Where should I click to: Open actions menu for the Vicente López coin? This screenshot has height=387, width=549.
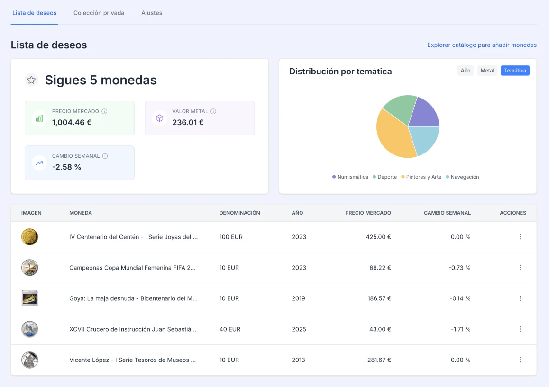[x=520, y=360]
